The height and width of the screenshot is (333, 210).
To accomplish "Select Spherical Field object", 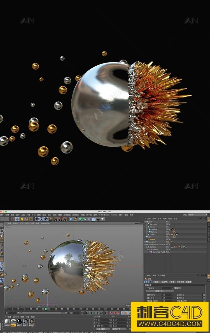I will [158, 252].
